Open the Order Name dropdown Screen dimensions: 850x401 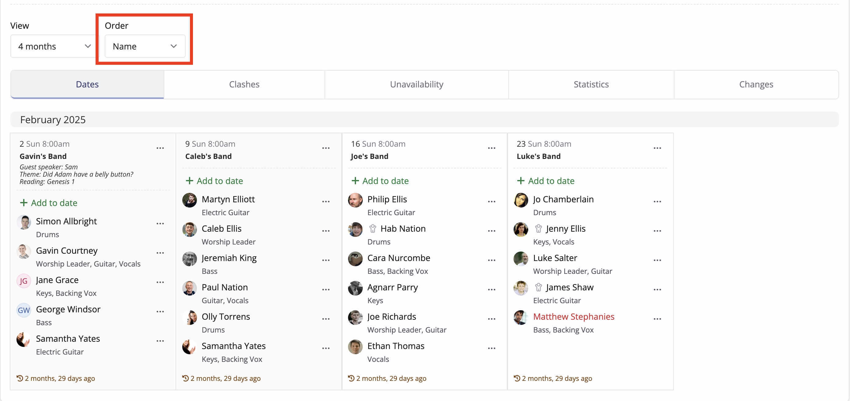pyautogui.click(x=145, y=46)
